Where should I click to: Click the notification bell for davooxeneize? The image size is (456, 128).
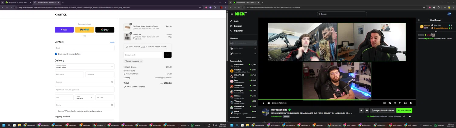[361, 110]
